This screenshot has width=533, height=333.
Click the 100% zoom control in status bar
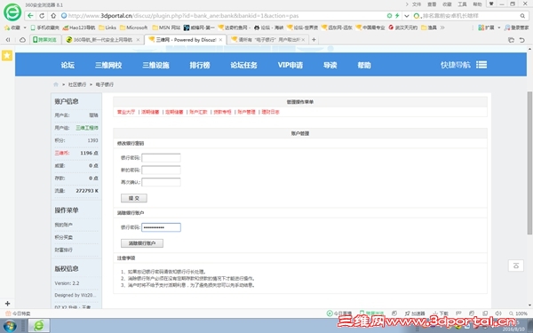click(518, 313)
